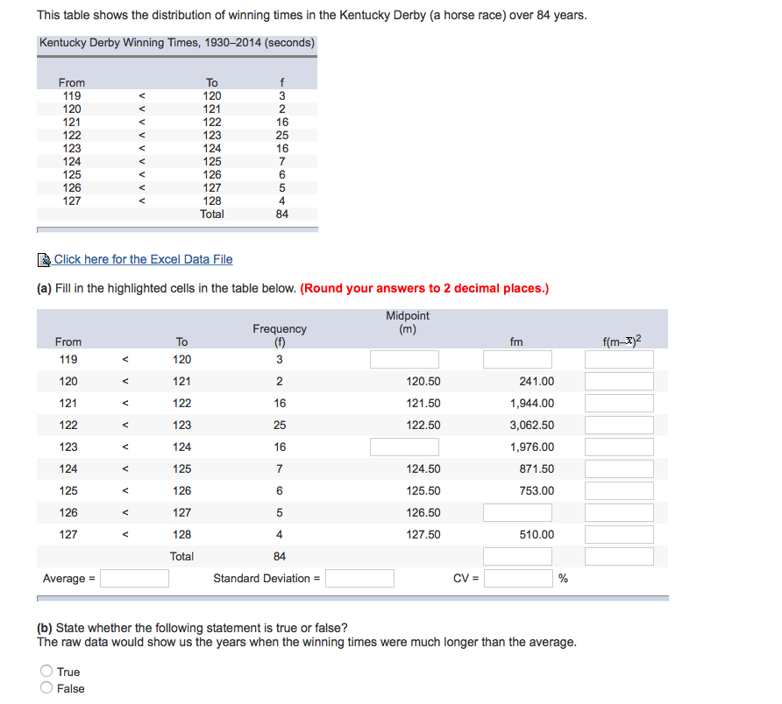Click the f(m−x̄)² cell for the 119–120 row
This screenshot has height=704, width=782.
point(618,359)
